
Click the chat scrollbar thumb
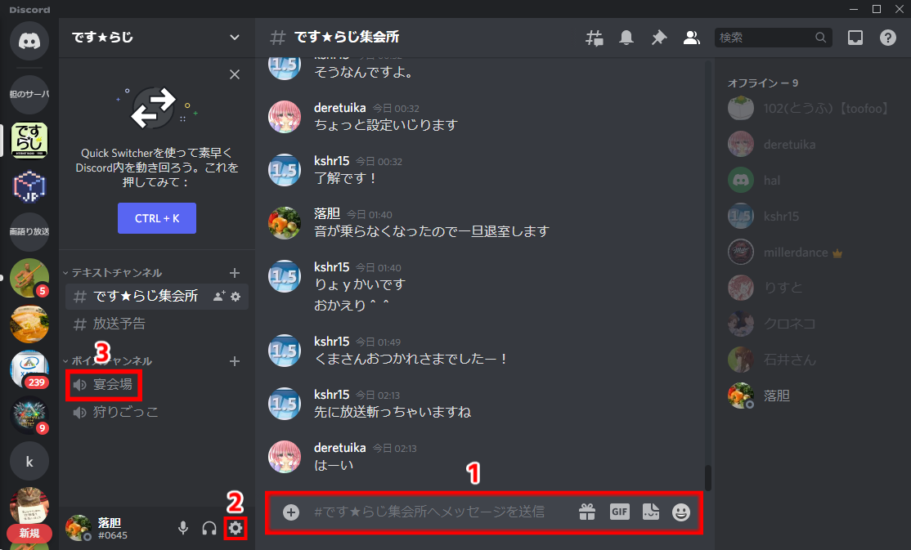click(x=707, y=477)
